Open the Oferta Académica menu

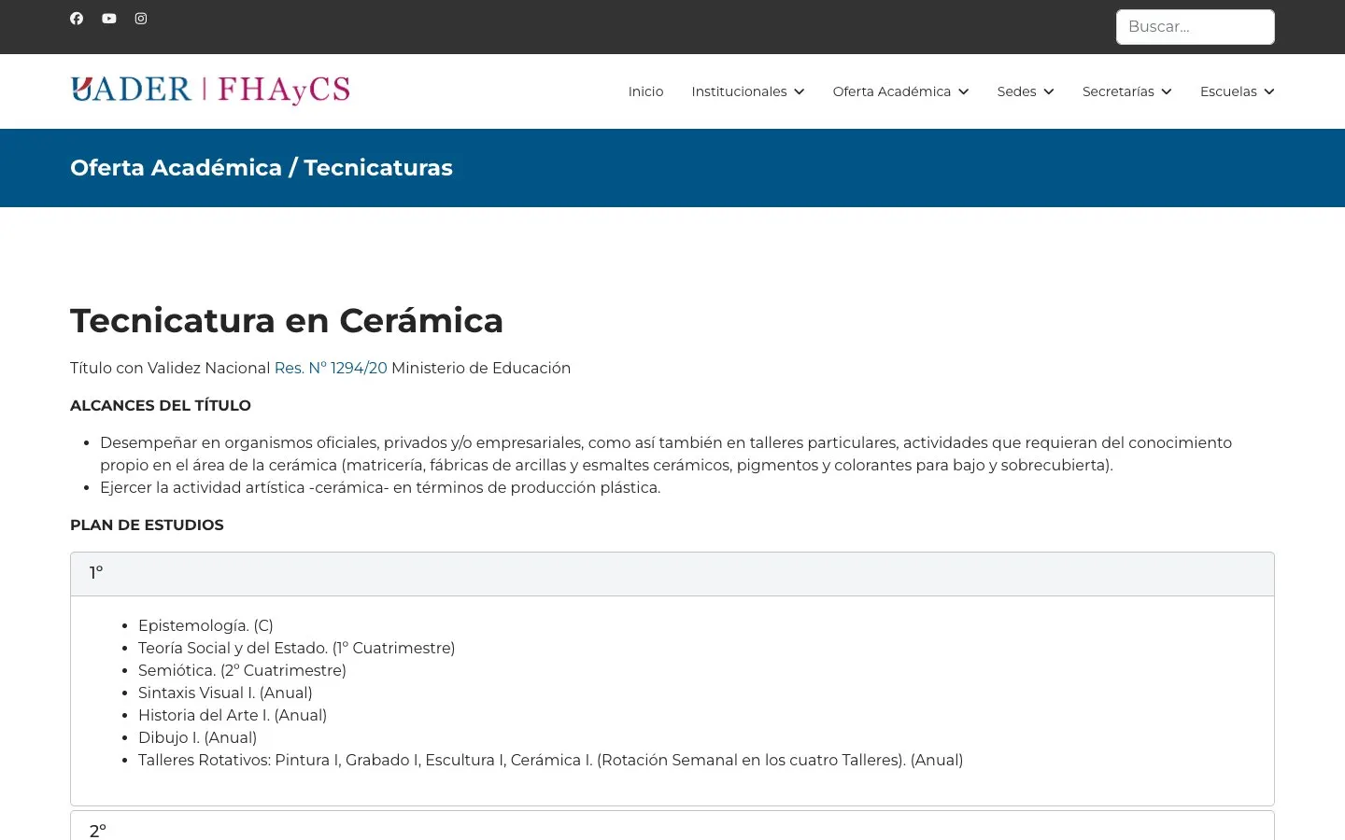pos(901,91)
